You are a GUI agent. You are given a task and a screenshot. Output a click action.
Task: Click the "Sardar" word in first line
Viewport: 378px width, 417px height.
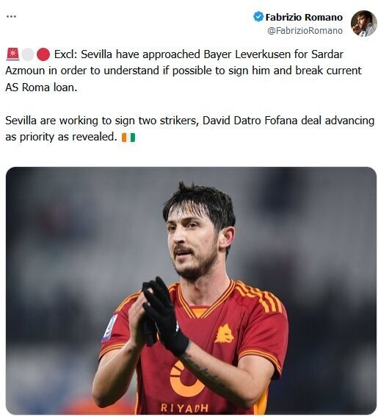(x=327, y=54)
